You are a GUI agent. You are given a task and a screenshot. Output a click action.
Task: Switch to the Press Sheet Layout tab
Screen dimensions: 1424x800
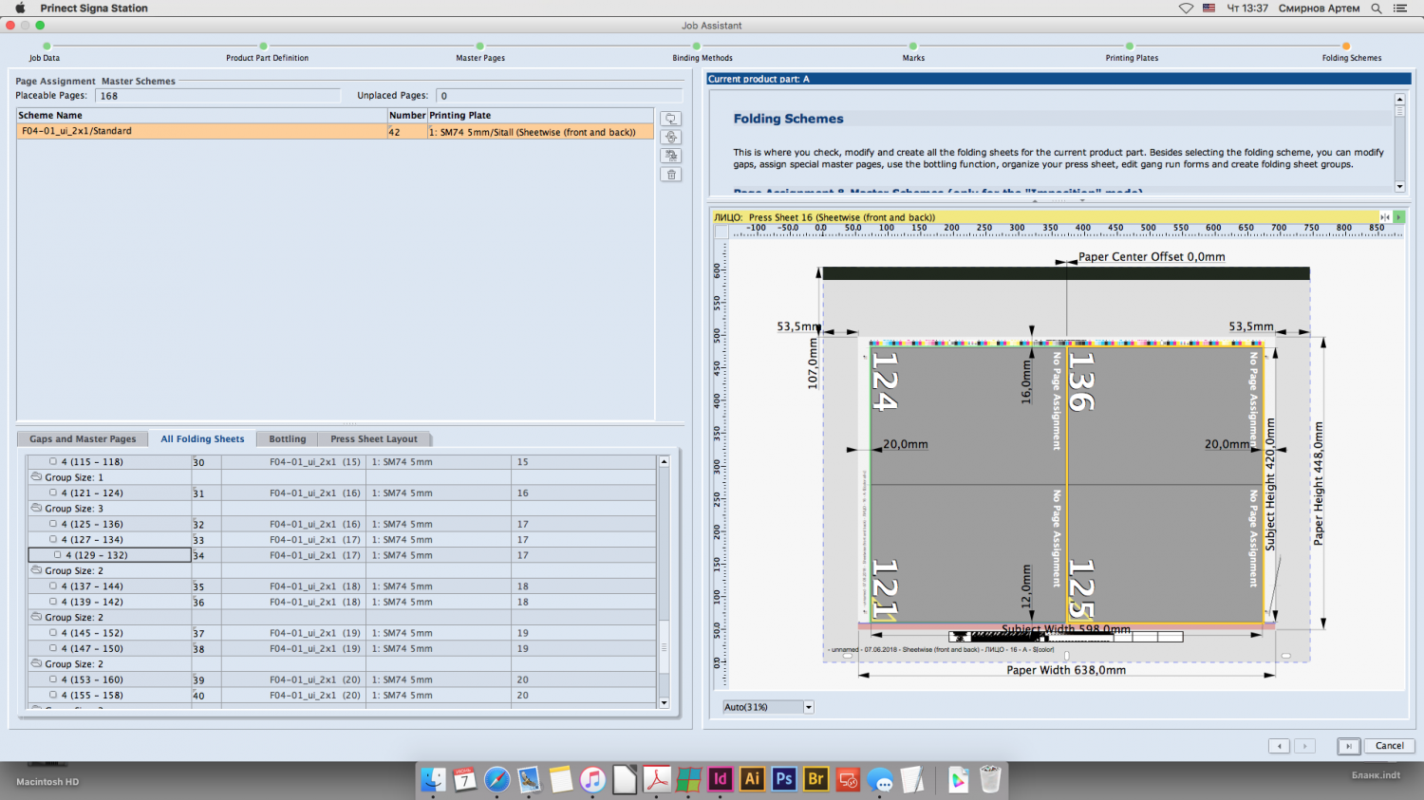click(373, 439)
